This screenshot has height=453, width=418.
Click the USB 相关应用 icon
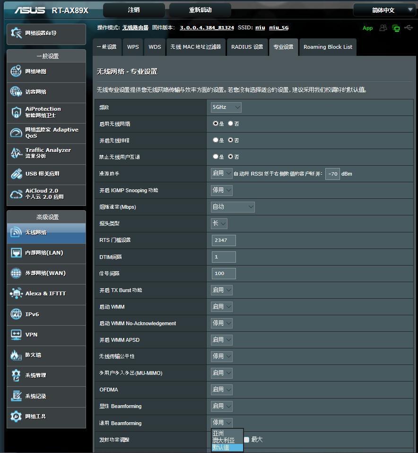coord(17,174)
